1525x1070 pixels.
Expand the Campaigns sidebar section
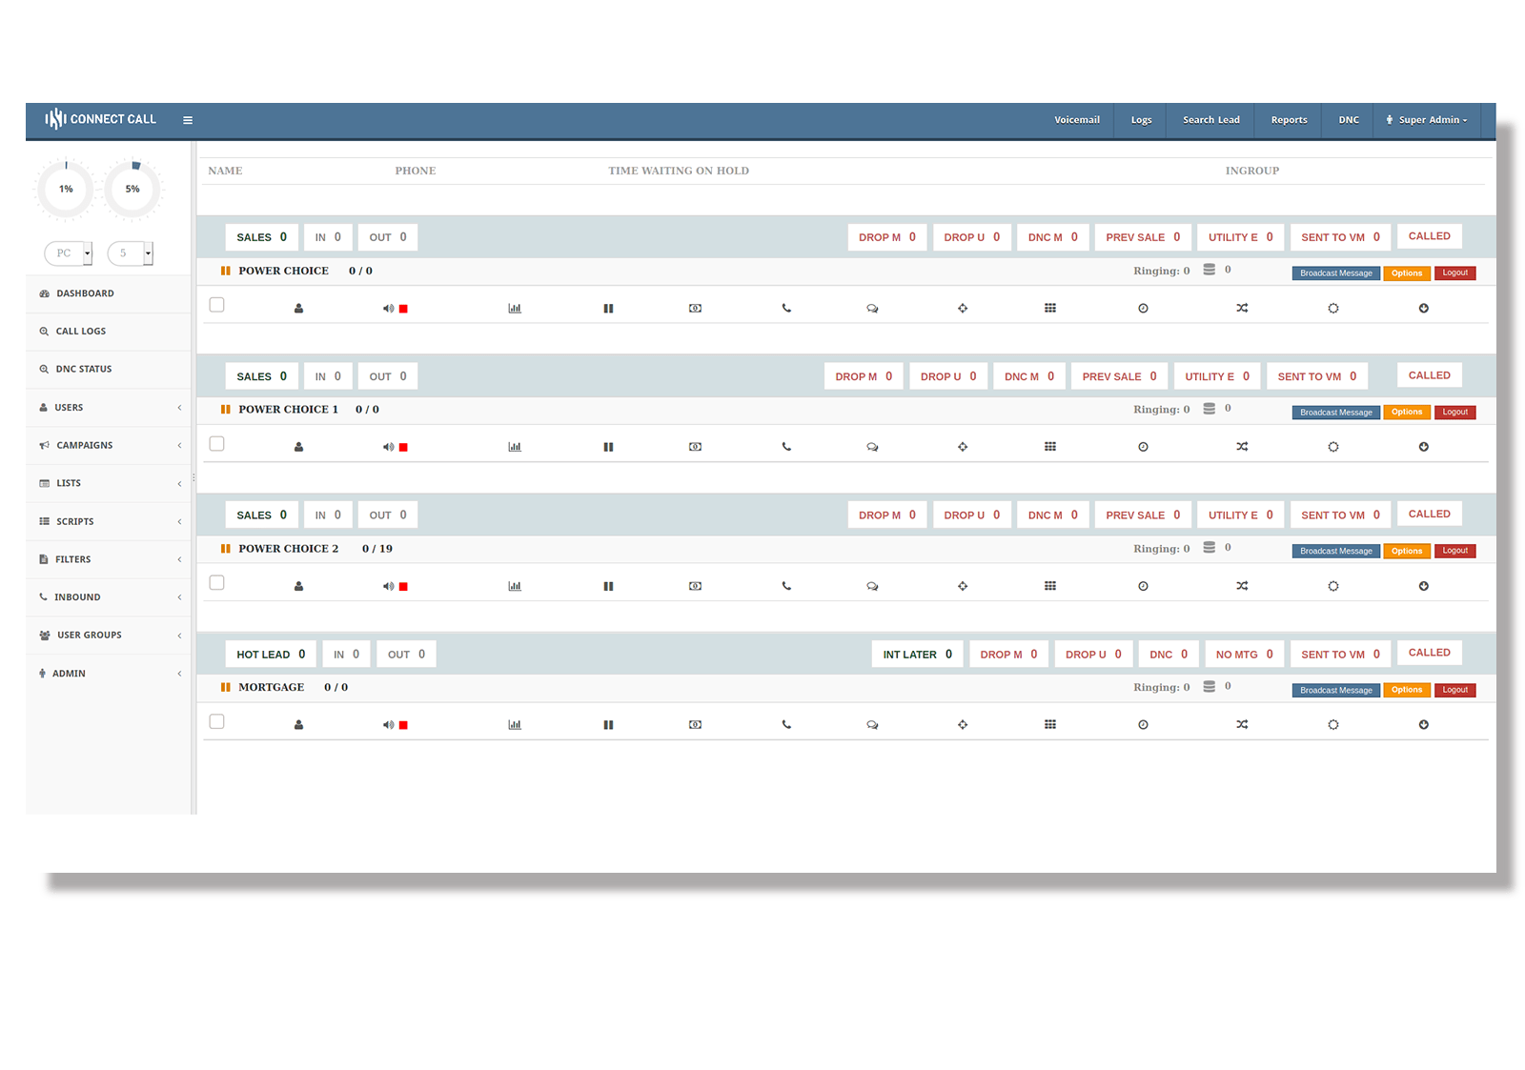[x=84, y=445]
